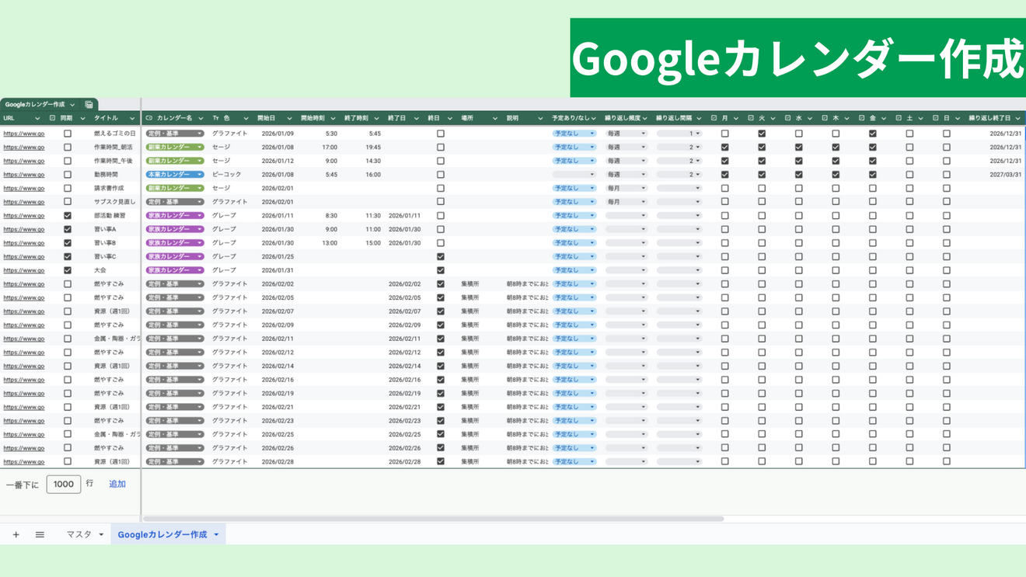Toggle 同期 checkbox for 燃えるゴミの日 row
1026x577 pixels.
68,134
